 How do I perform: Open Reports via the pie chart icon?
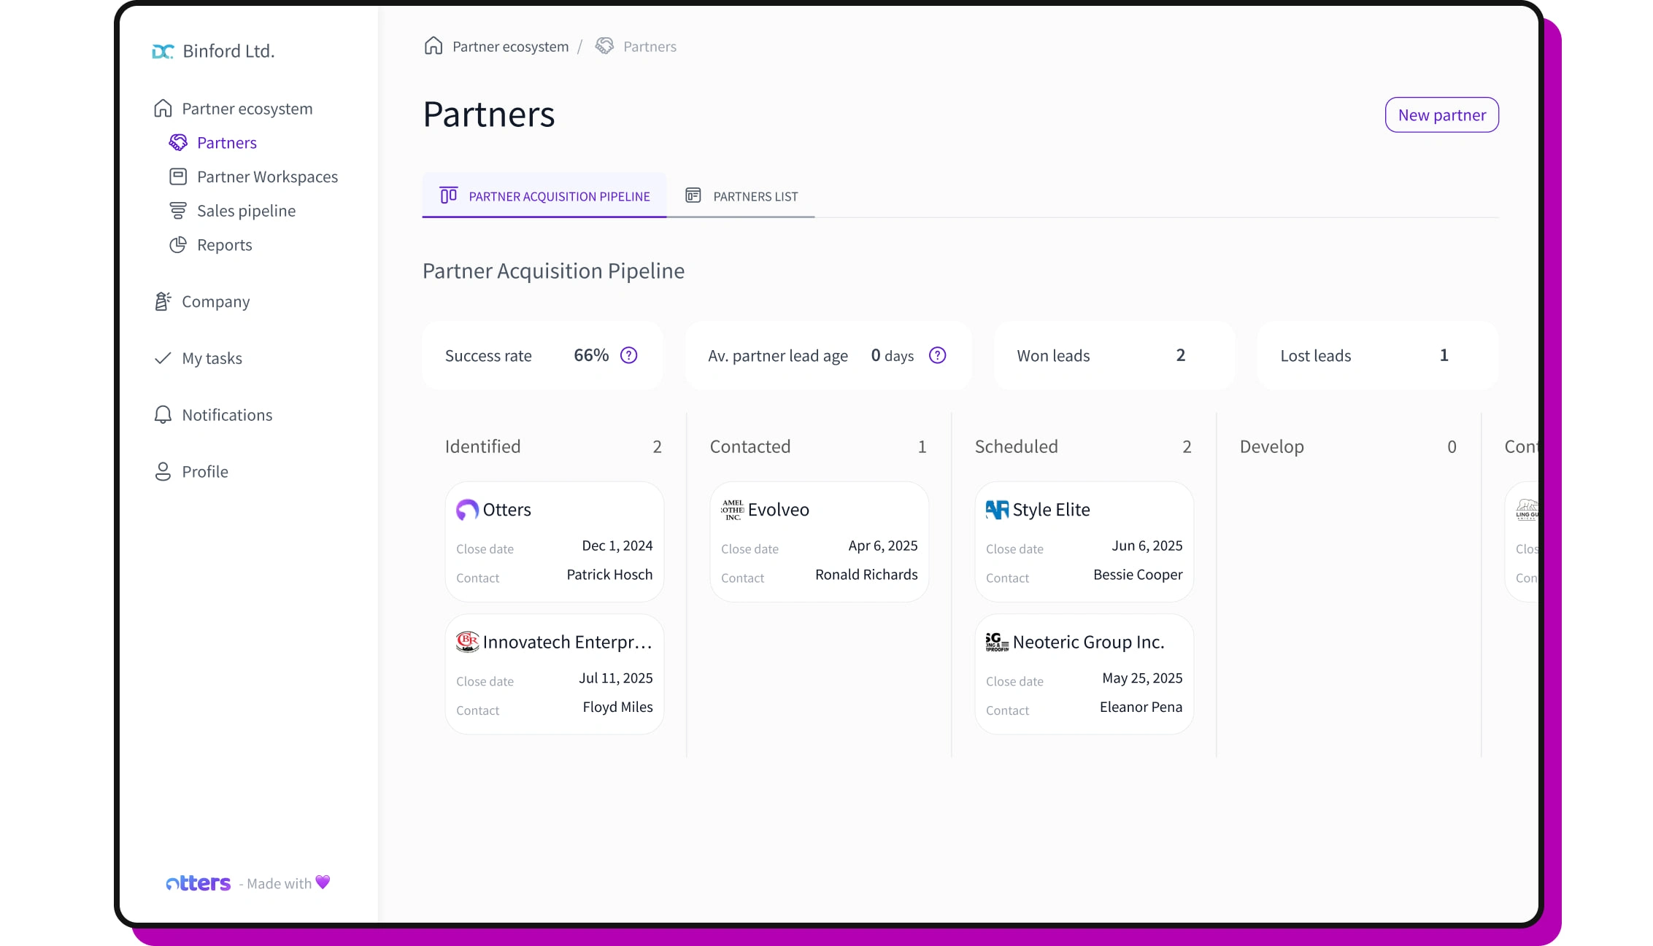[177, 245]
